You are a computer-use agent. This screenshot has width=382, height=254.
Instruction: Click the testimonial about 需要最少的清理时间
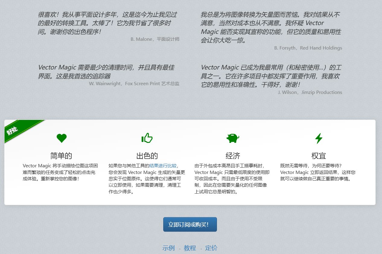pos(107,72)
